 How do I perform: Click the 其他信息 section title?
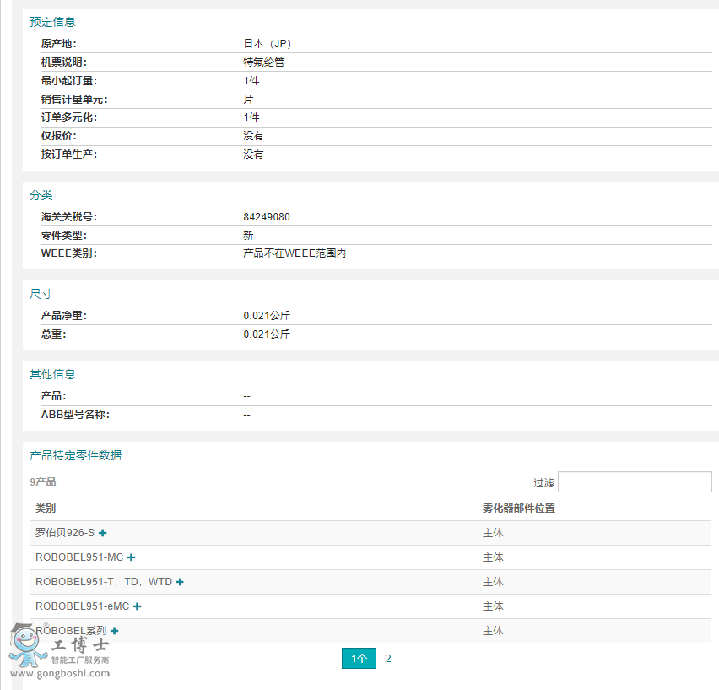(52, 374)
